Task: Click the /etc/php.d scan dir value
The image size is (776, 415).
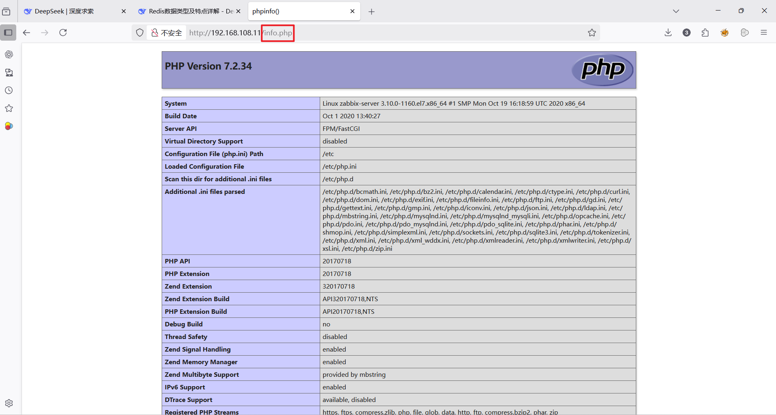Action: [x=338, y=179]
